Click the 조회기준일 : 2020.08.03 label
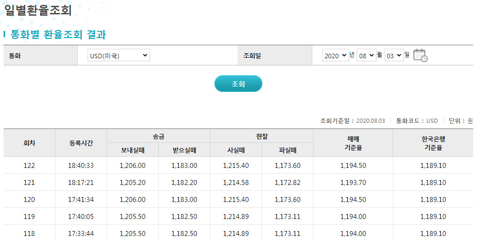The image size is (479, 240). 353,120
